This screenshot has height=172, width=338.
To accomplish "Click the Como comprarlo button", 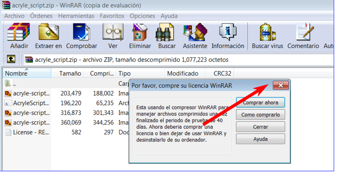I will tap(260, 115).
